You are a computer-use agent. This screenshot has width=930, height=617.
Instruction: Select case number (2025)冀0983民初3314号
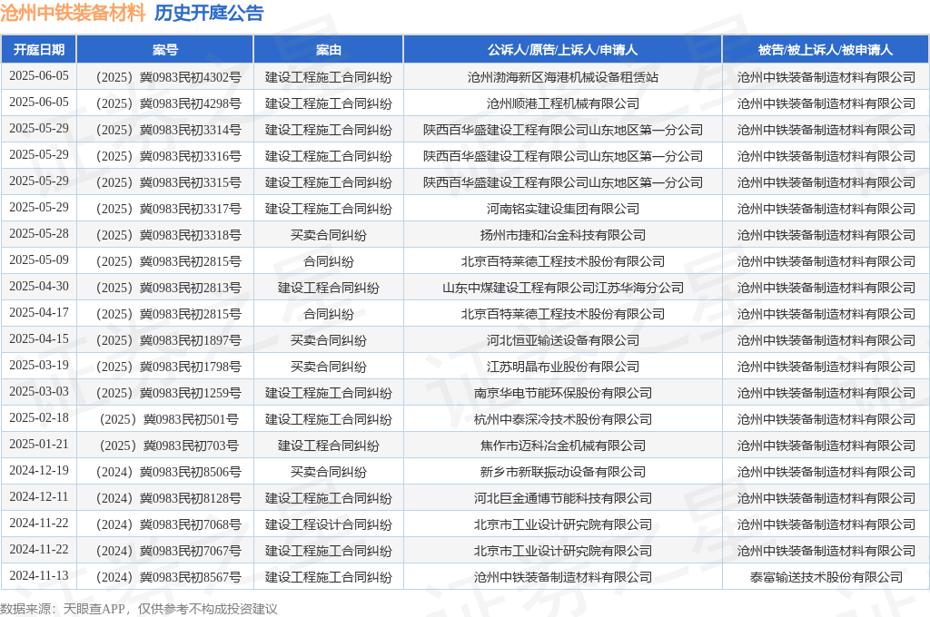click(168, 130)
